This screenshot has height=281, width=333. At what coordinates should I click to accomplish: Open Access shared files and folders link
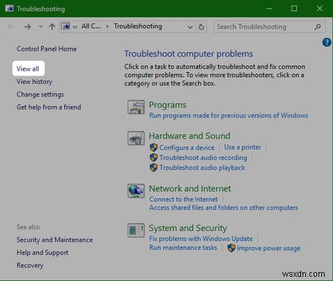[x=223, y=207]
